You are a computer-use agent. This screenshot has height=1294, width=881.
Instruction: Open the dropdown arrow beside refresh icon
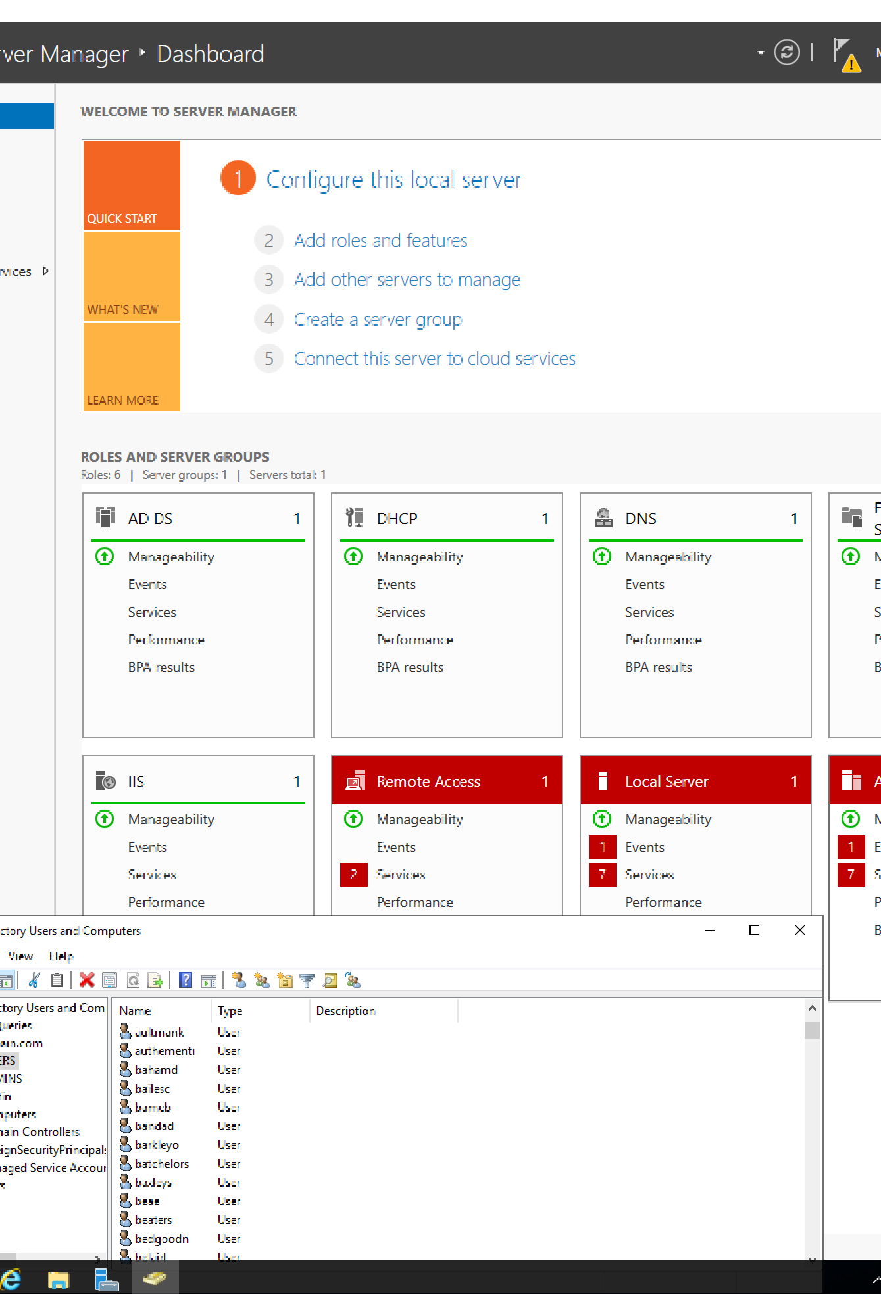pos(761,53)
